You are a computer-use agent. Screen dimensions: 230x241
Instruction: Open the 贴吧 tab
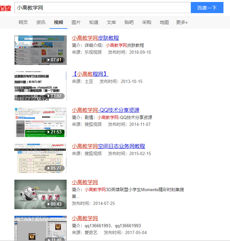(129, 22)
